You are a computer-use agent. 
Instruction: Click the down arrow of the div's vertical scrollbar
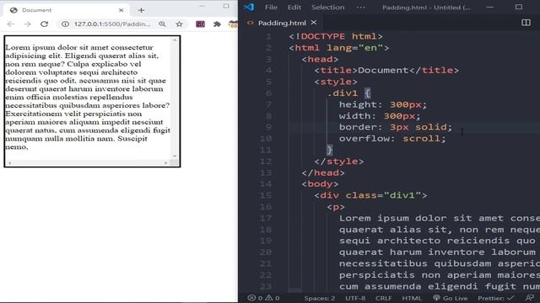pyautogui.click(x=175, y=157)
